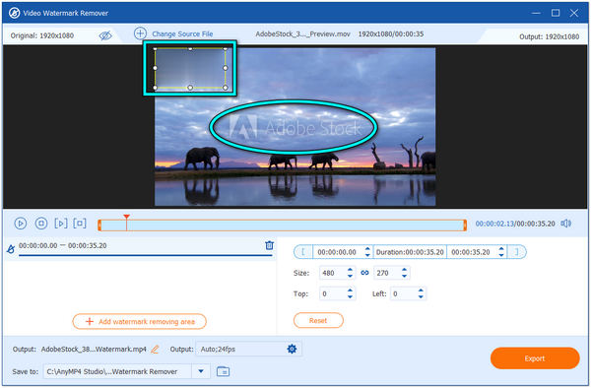Rename output file with pencil icon
The width and height of the screenshot is (591, 388).
tap(155, 350)
